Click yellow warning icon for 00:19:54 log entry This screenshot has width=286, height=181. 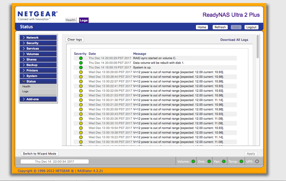(x=81, y=128)
